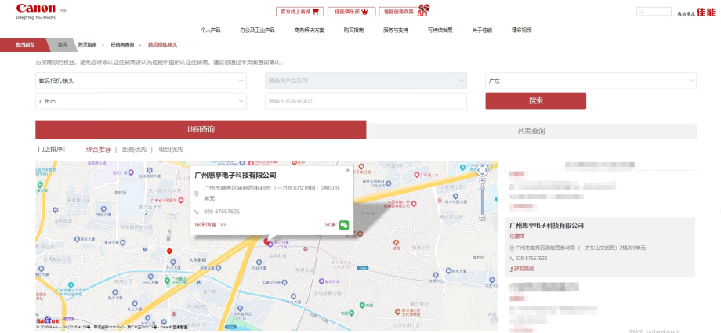Expand the 广东 province dropdown
Image resolution: width=721 pixels, height=333 pixels.
590,81
